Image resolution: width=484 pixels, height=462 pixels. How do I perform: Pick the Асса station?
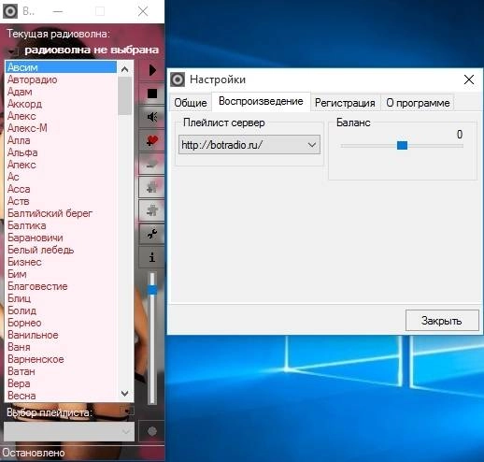coord(61,189)
